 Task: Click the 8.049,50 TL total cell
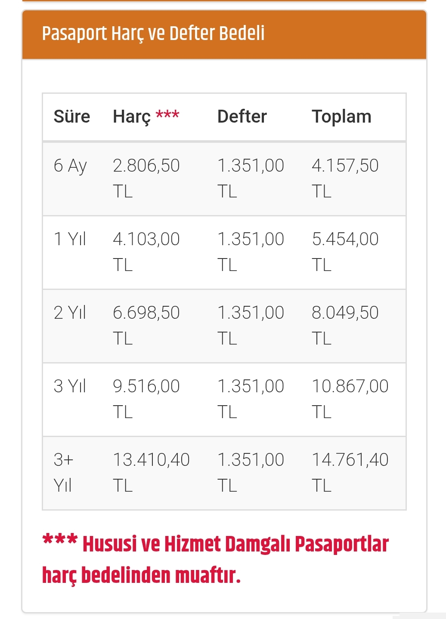pyautogui.click(x=345, y=325)
